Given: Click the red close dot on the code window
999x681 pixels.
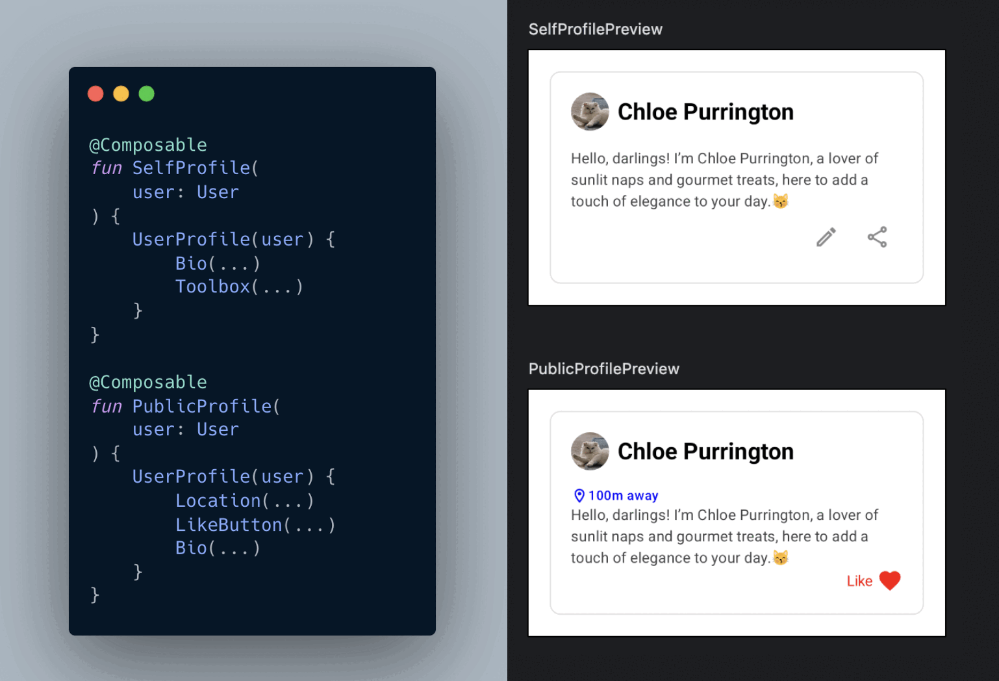Looking at the screenshot, I should (x=95, y=94).
